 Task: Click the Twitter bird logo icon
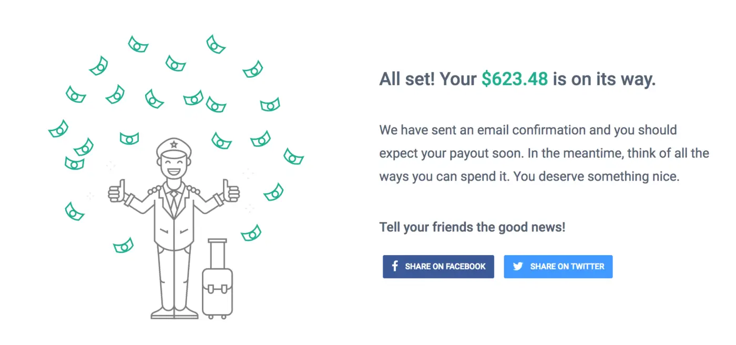tap(518, 266)
